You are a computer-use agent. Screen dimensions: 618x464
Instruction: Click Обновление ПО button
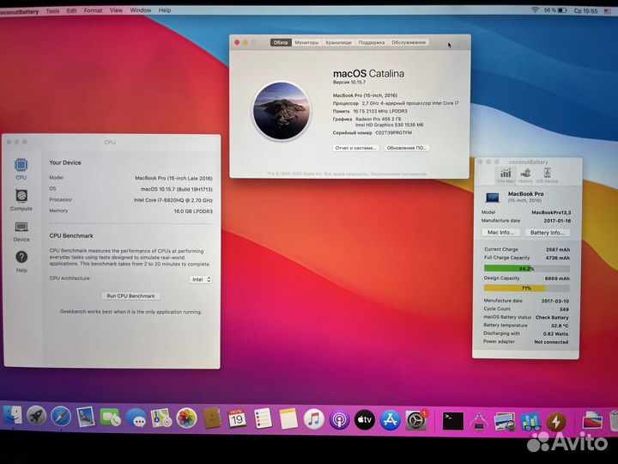click(x=406, y=148)
